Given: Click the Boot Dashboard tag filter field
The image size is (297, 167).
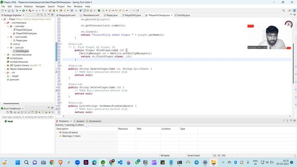Looking at the screenshot, I should (x=27, y=117).
